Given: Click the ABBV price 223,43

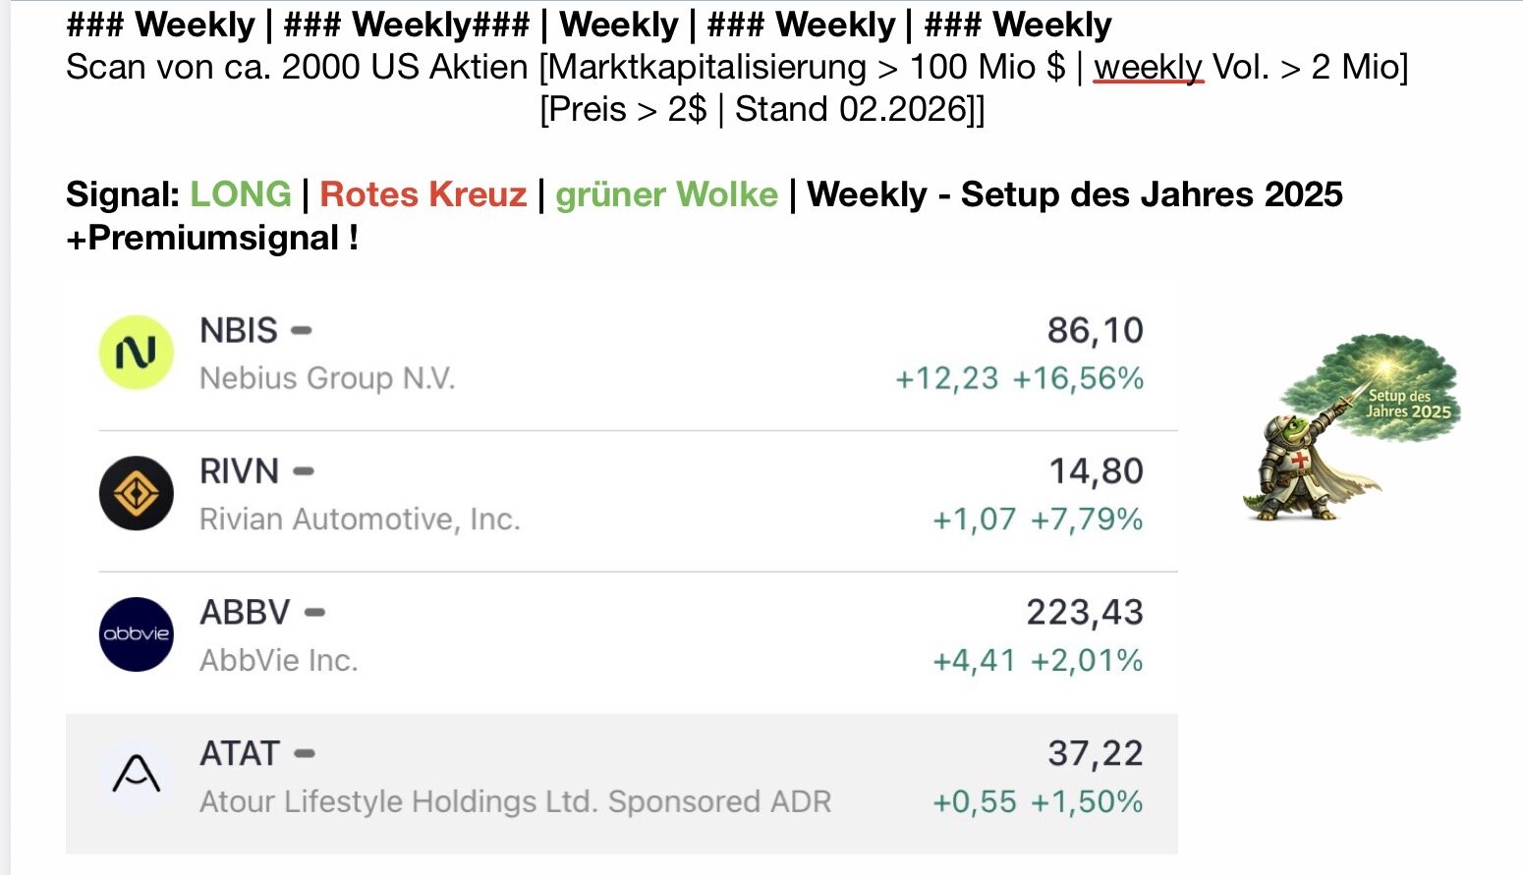Looking at the screenshot, I should (x=1085, y=613).
